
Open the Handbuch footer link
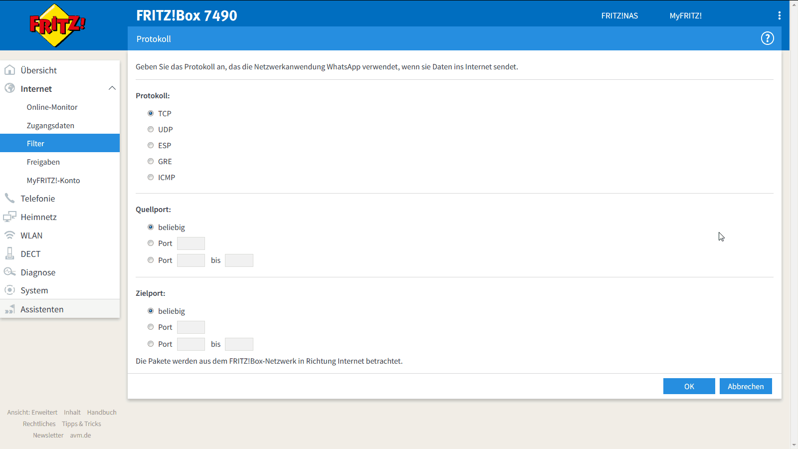(x=102, y=412)
